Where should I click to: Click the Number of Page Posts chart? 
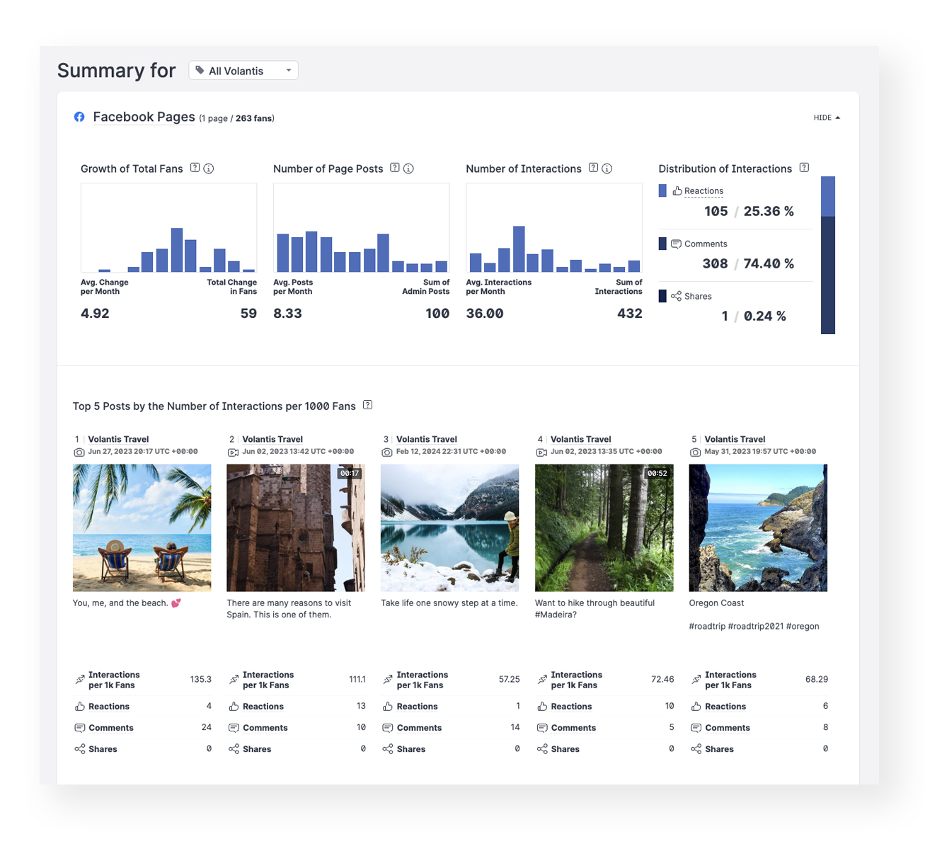pos(361,227)
